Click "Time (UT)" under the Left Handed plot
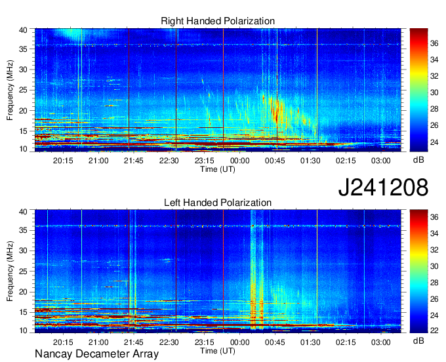 point(218,351)
